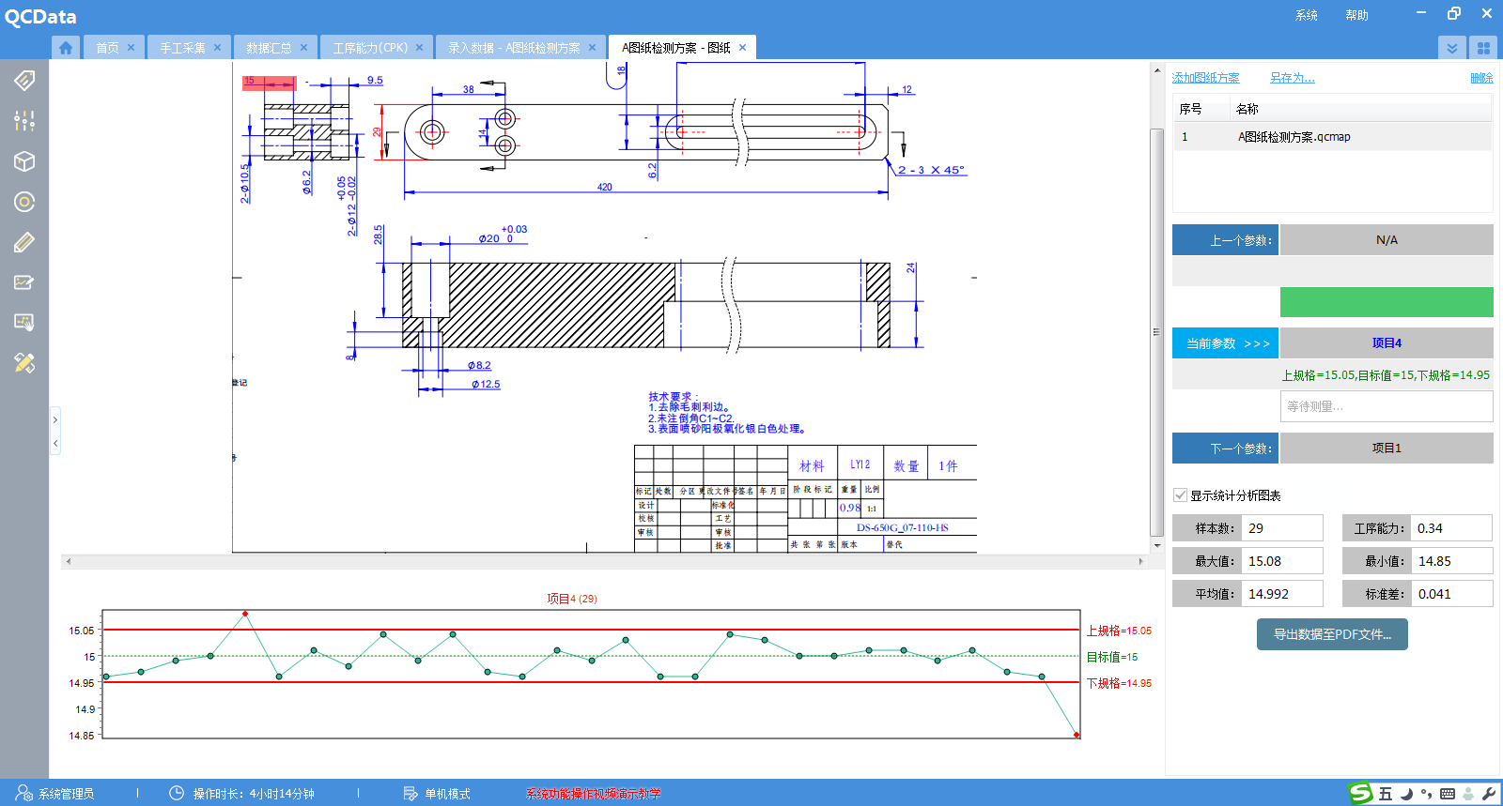Click the 工序能力 value field 0.34
Image resolution: width=1503 pixels, height=806 pixels.
point(1452,528)
